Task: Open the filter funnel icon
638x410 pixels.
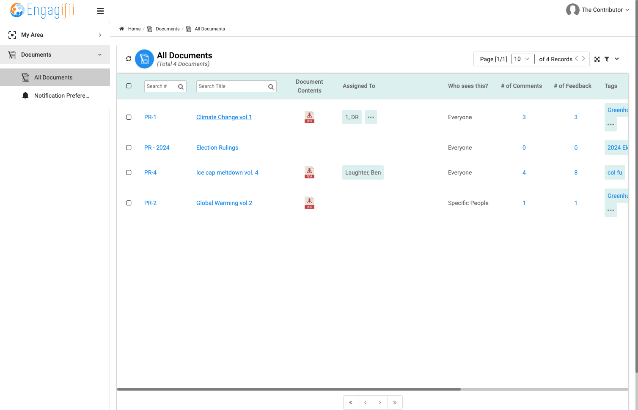Action: point(607,59)
